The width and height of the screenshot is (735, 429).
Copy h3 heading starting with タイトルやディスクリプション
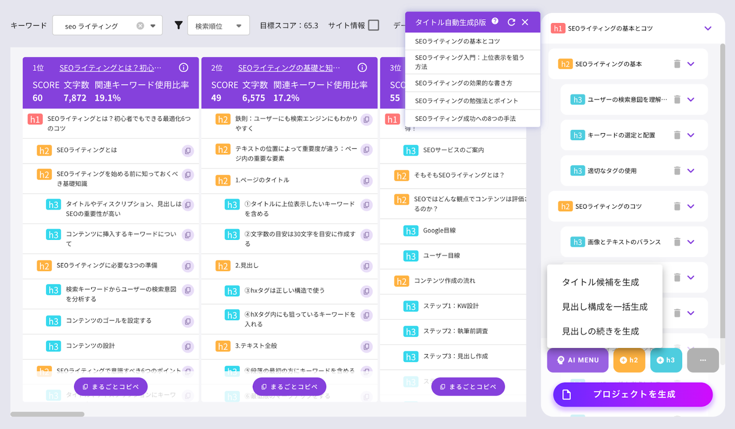tap(188, 205)
